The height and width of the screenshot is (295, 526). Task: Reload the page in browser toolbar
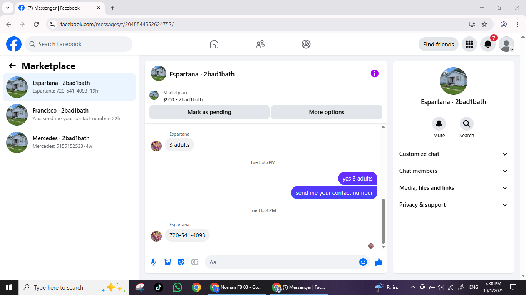pyautogui.click(x=36, y=24)
